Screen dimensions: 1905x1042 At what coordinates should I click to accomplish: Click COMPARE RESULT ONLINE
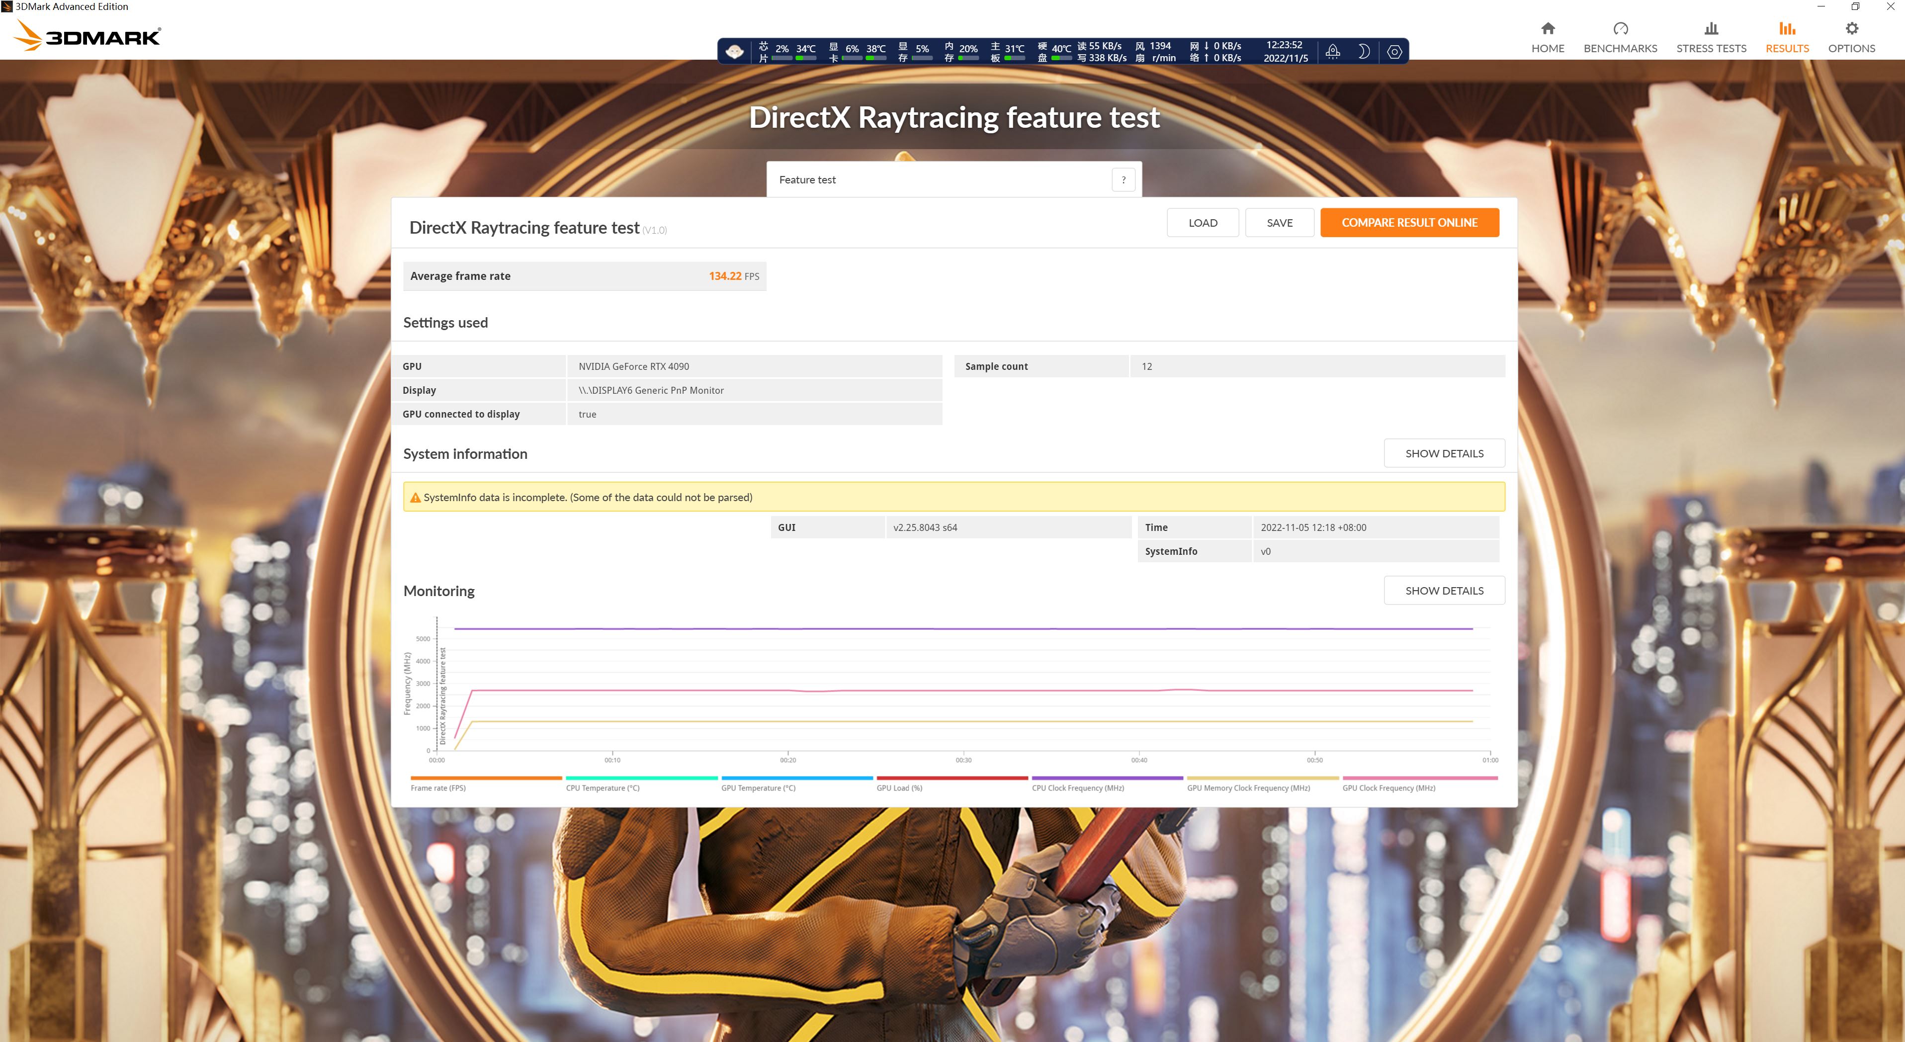coord(1409,223)
